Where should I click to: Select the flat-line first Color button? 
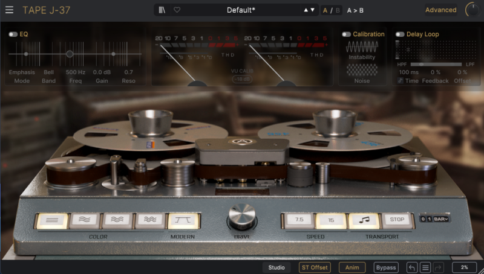[51, 221]
